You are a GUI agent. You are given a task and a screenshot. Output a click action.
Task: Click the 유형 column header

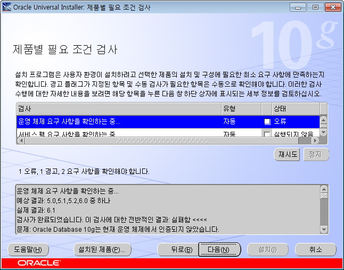(241, 109)
